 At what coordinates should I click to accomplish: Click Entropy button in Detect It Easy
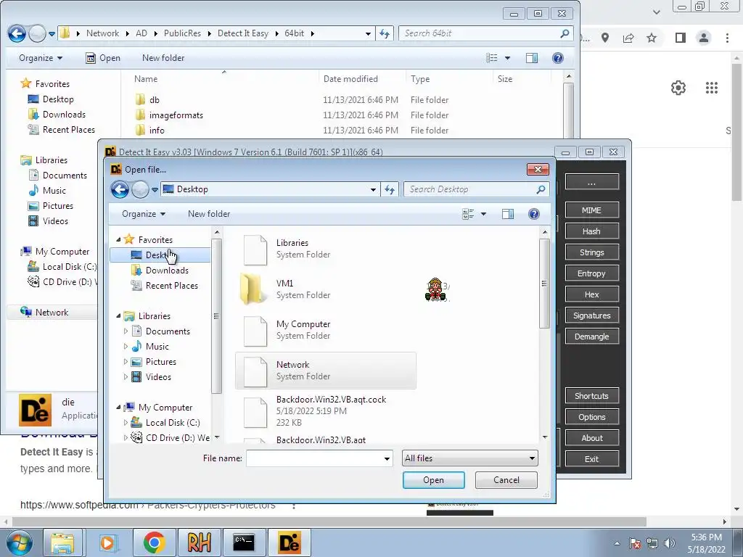(592, 273)
